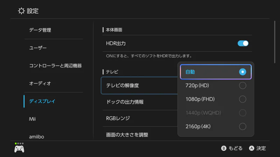Click the 1080p (FHD) option text
The height and width of the screenshot is (157, 280).
[200, 99]
